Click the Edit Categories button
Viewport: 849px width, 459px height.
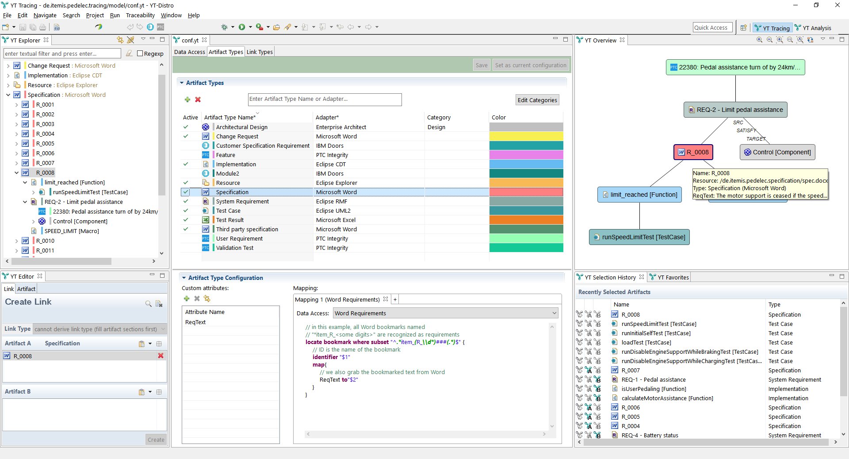[537, 100]
